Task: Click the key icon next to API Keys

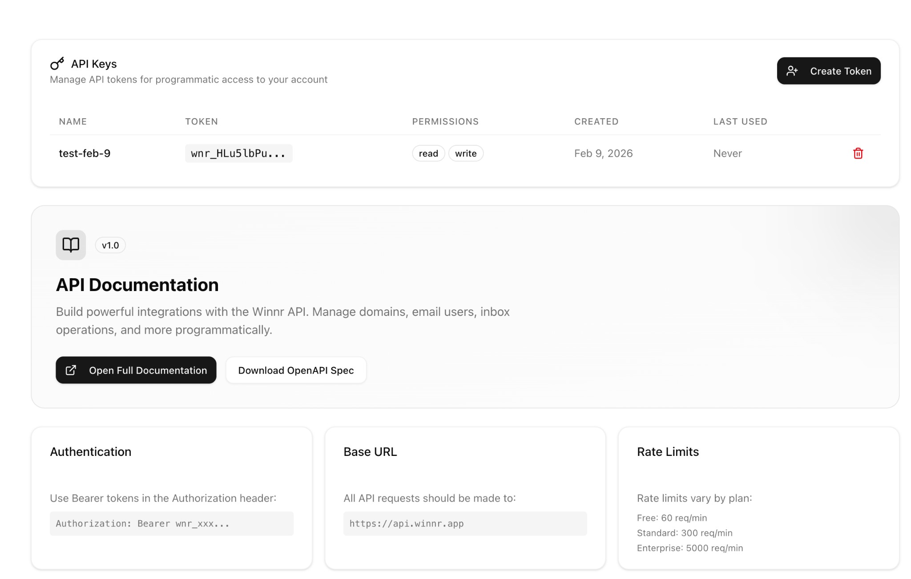Action: pos(57,64)
